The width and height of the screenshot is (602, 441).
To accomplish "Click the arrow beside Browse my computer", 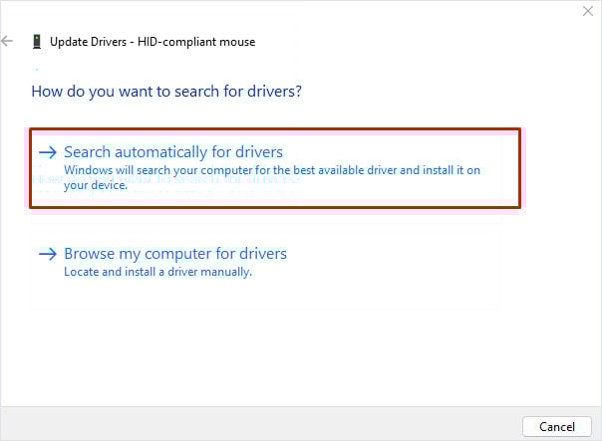I will [47, 254].
